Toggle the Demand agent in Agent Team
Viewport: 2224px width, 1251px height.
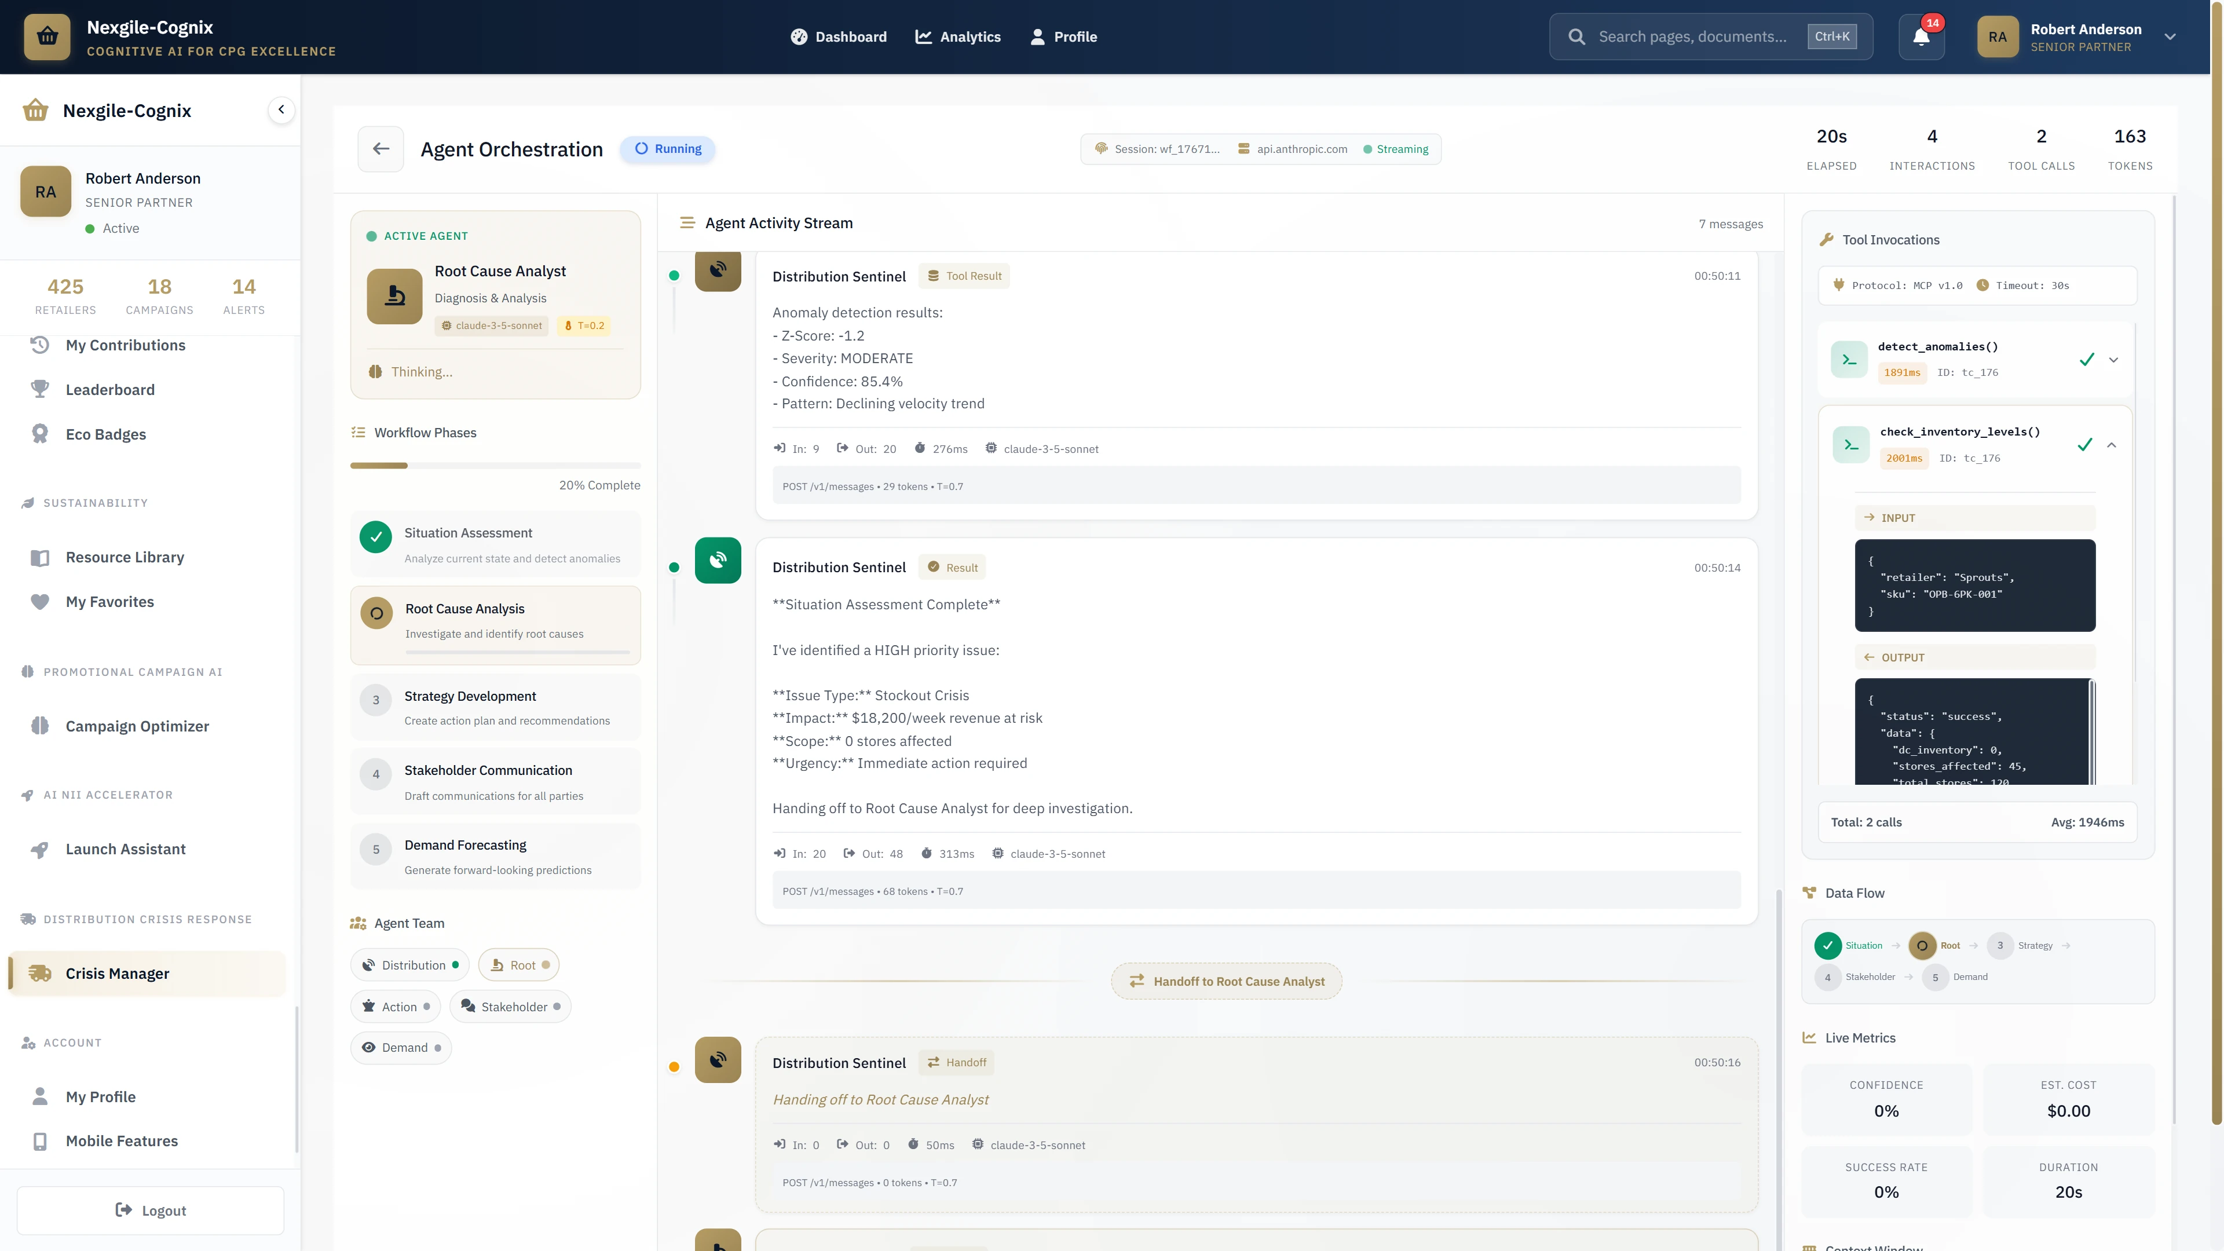401,1047
